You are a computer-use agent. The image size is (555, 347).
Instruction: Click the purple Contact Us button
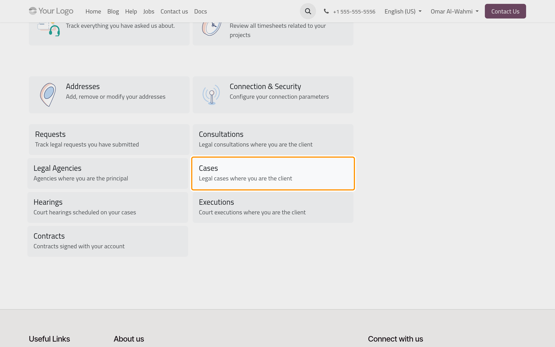coord(505,11)
